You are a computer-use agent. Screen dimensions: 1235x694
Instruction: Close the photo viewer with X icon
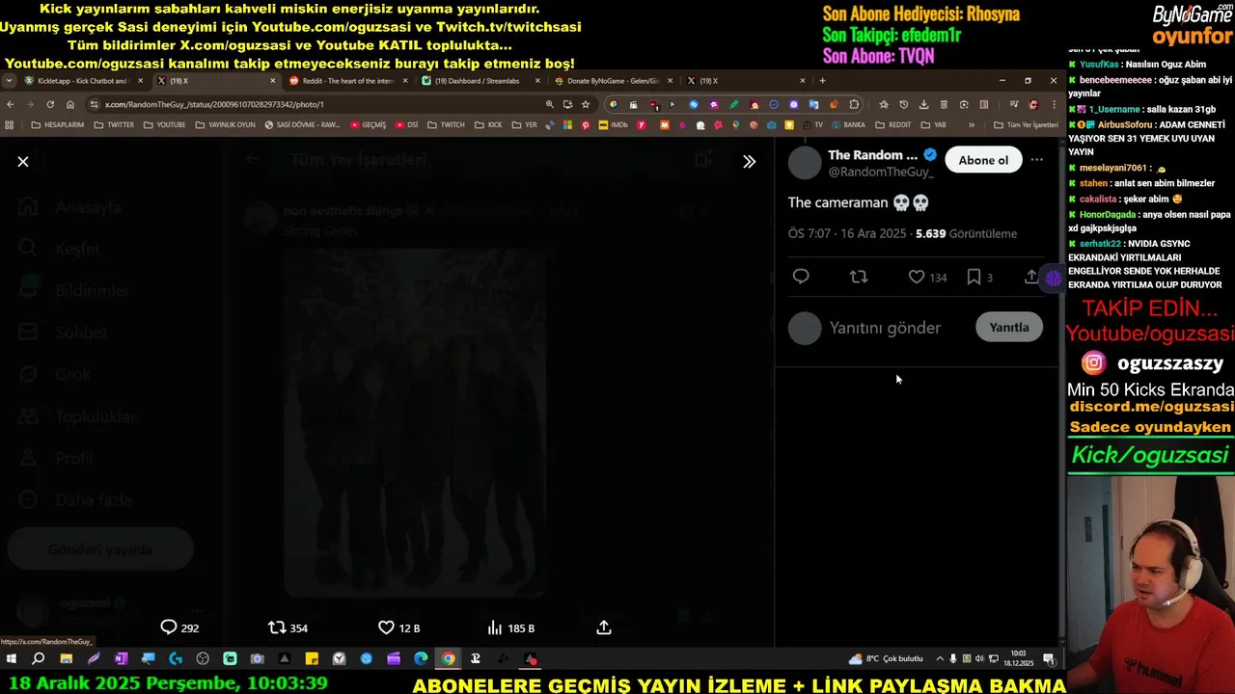point(23,162)
